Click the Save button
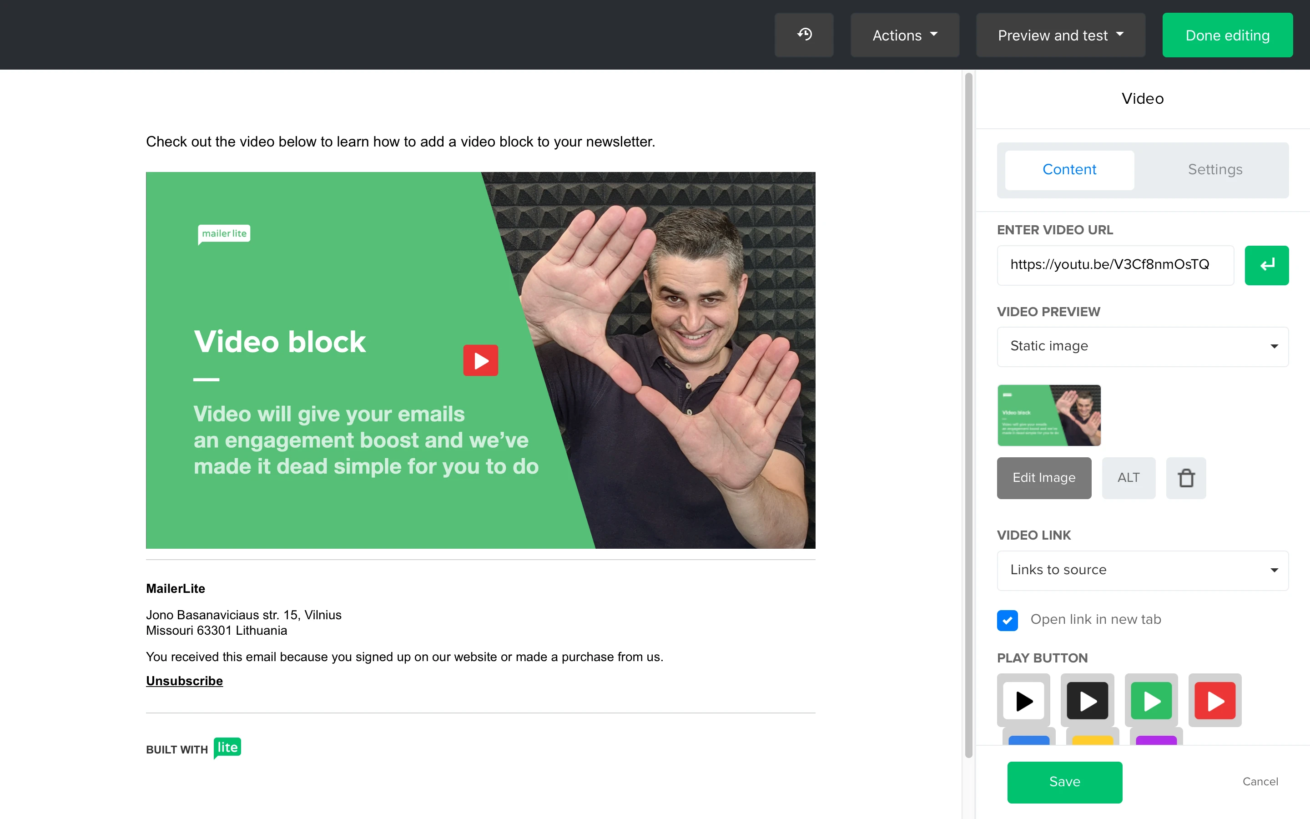1310x819 pixels. coord(1064,782)
